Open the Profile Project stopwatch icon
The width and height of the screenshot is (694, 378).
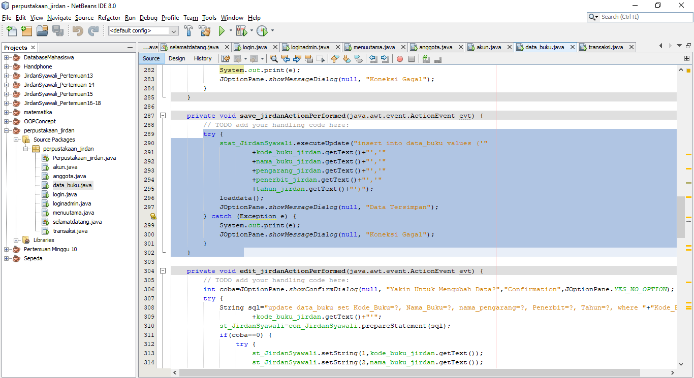coord(262,32)
